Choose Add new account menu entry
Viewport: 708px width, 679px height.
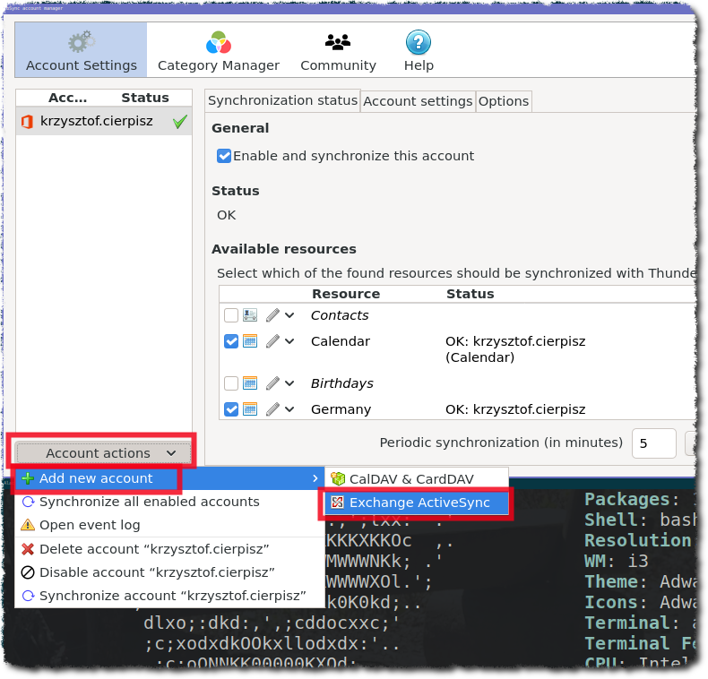pyautogui.click(x=169, y=478)
